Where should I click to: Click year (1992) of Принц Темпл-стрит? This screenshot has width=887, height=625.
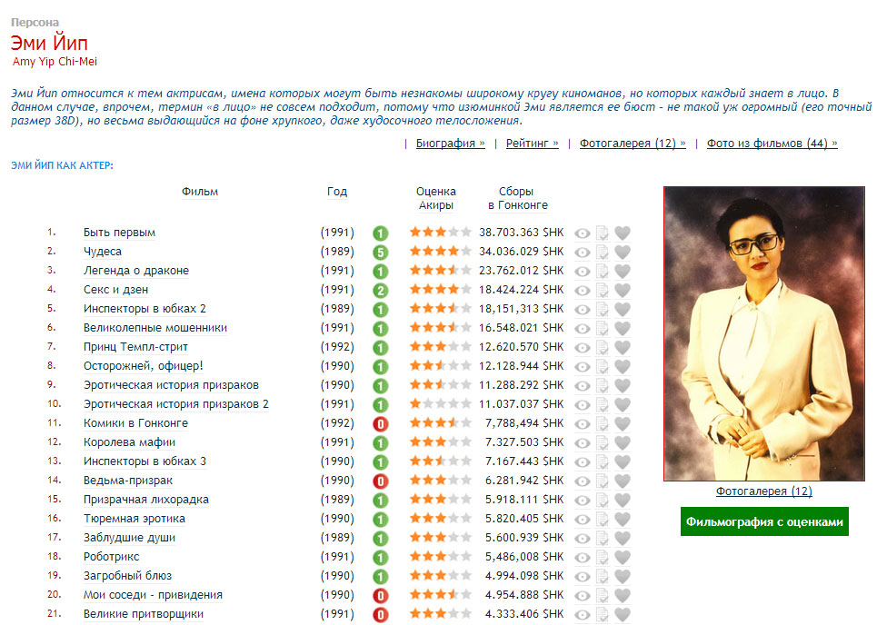point(337,347)
